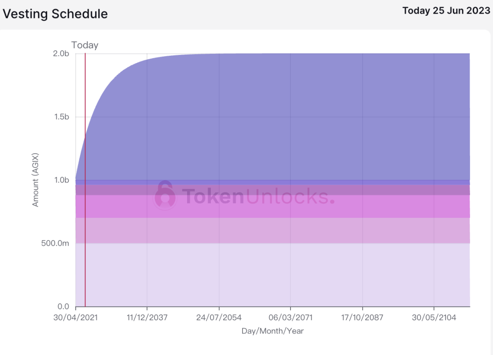Select the 24/07/2054 x-axis date label
Screen dimensions: 493x355
point(219,317)
